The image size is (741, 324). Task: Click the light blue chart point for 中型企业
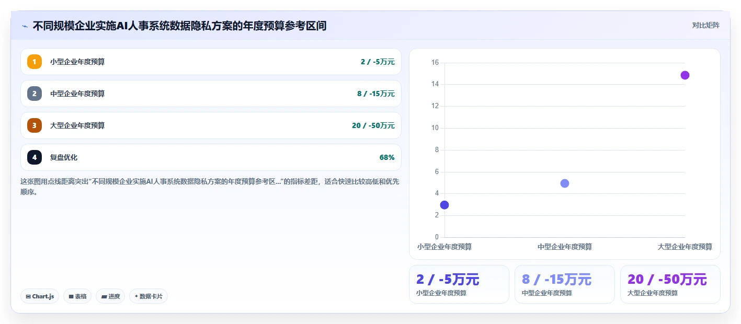click(x=565, y=183)
